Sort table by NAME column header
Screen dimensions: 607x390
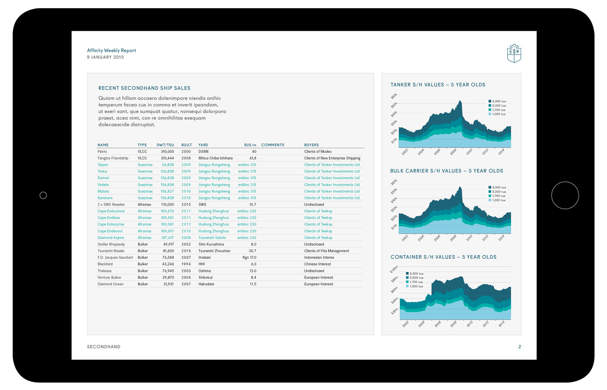pyautogui.click(x=103, y=145)
